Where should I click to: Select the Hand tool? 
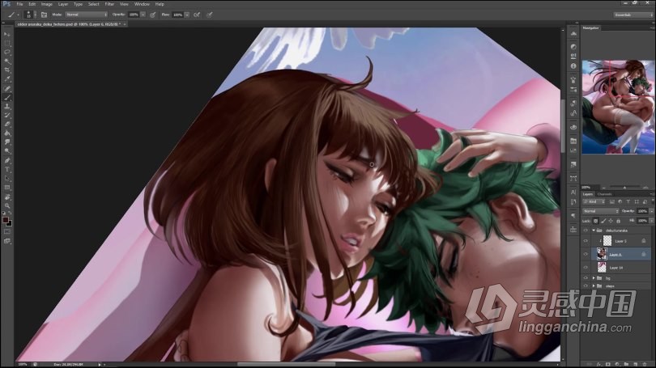click(7, 197)
